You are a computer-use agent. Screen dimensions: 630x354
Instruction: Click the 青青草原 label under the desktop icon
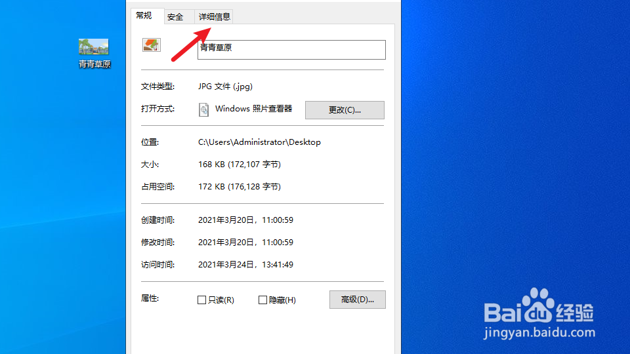tap(94, 64)
